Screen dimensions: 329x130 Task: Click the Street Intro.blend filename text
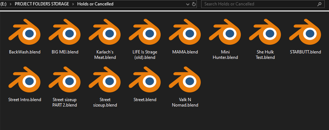(25, 100)
